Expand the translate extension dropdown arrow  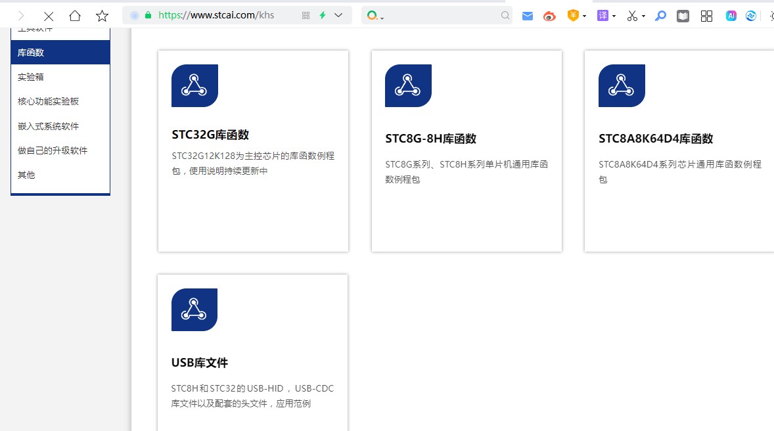(614, 16)
